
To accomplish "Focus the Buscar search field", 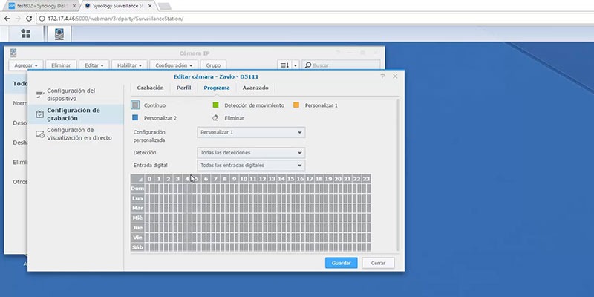I will (x=341, y=65).
